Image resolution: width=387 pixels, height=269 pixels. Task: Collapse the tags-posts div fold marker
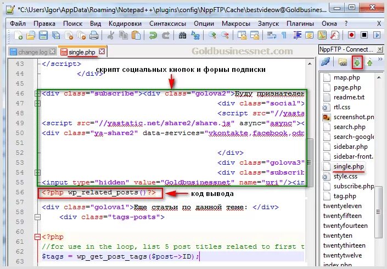tap(37, 217)
